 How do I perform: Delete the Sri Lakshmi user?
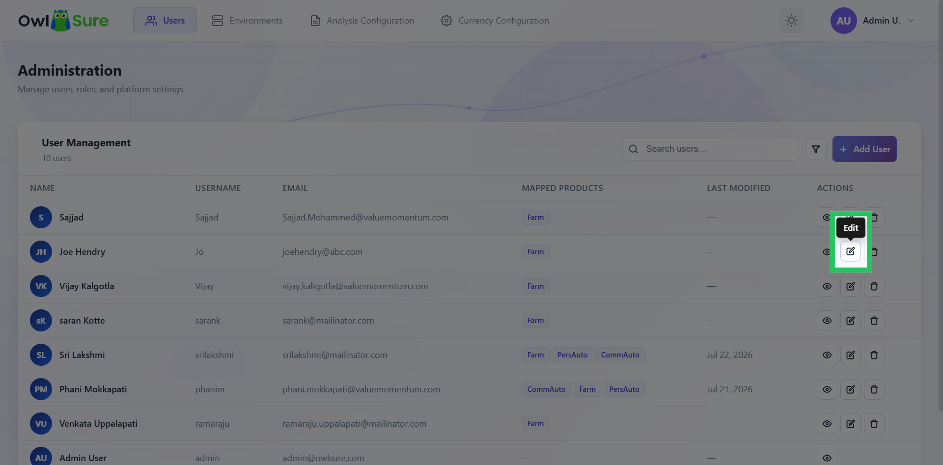point(874,355)
